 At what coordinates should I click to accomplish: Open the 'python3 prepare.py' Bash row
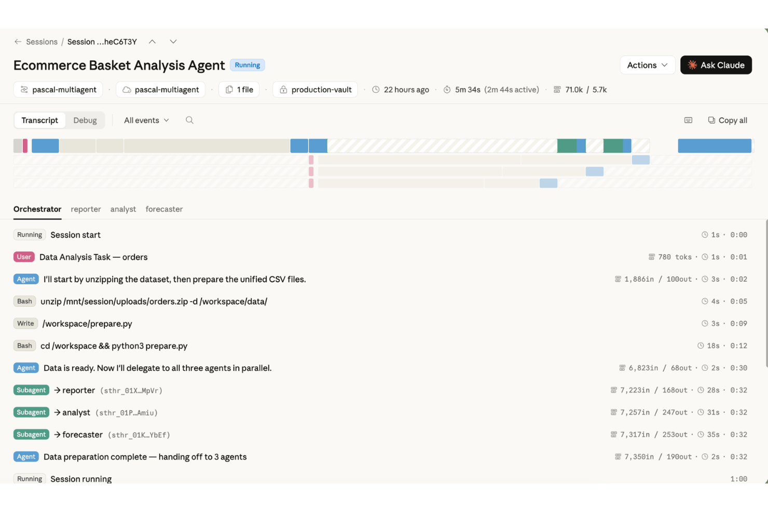pyautogui.click(x=380, y=346)
